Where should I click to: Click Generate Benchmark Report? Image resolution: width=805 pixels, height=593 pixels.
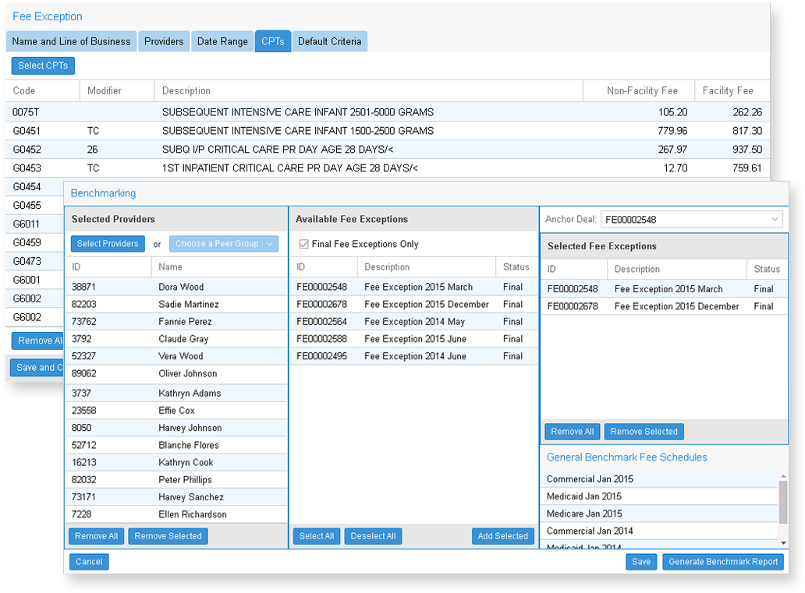click(722, 562)
